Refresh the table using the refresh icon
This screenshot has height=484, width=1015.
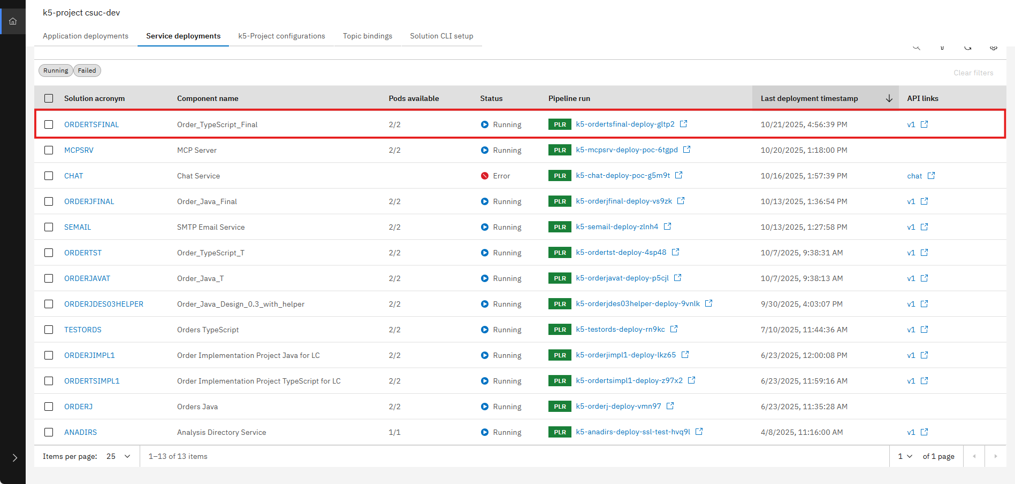click(968, 47)
